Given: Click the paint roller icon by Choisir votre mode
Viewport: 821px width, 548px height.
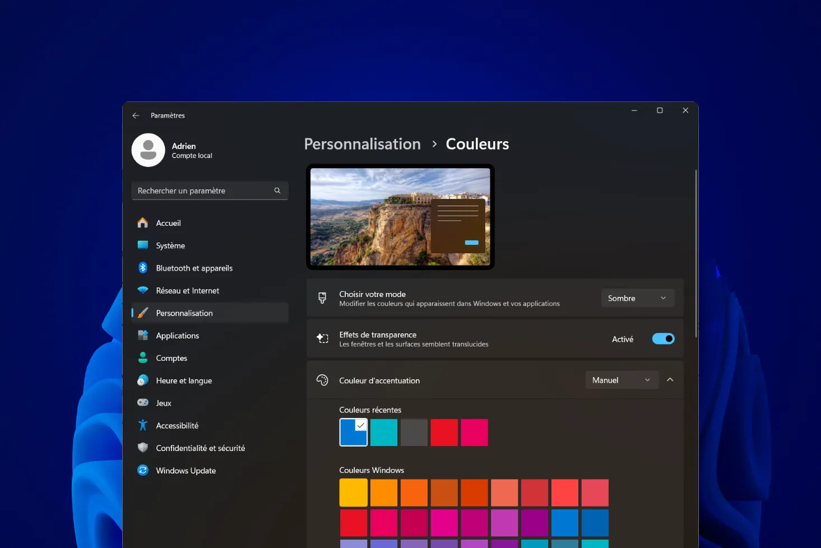Looking at the screenshot, I should tap(322, 298).
